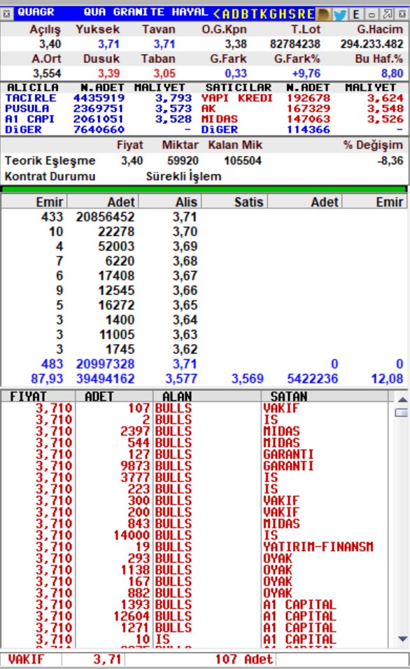Viewport: 410px width, 669px height.
Task: Select the YATIRIM-FINANSM trade of 19 lots
Action: click(x=194, y=546)
